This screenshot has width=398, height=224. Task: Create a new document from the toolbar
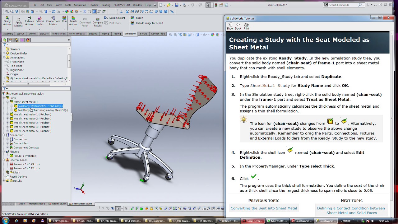tap(161, 5)
